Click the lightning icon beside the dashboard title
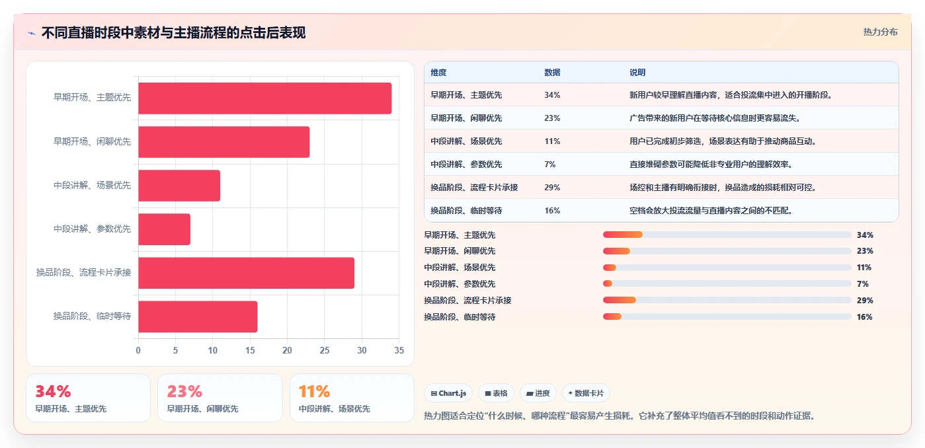 31,33
